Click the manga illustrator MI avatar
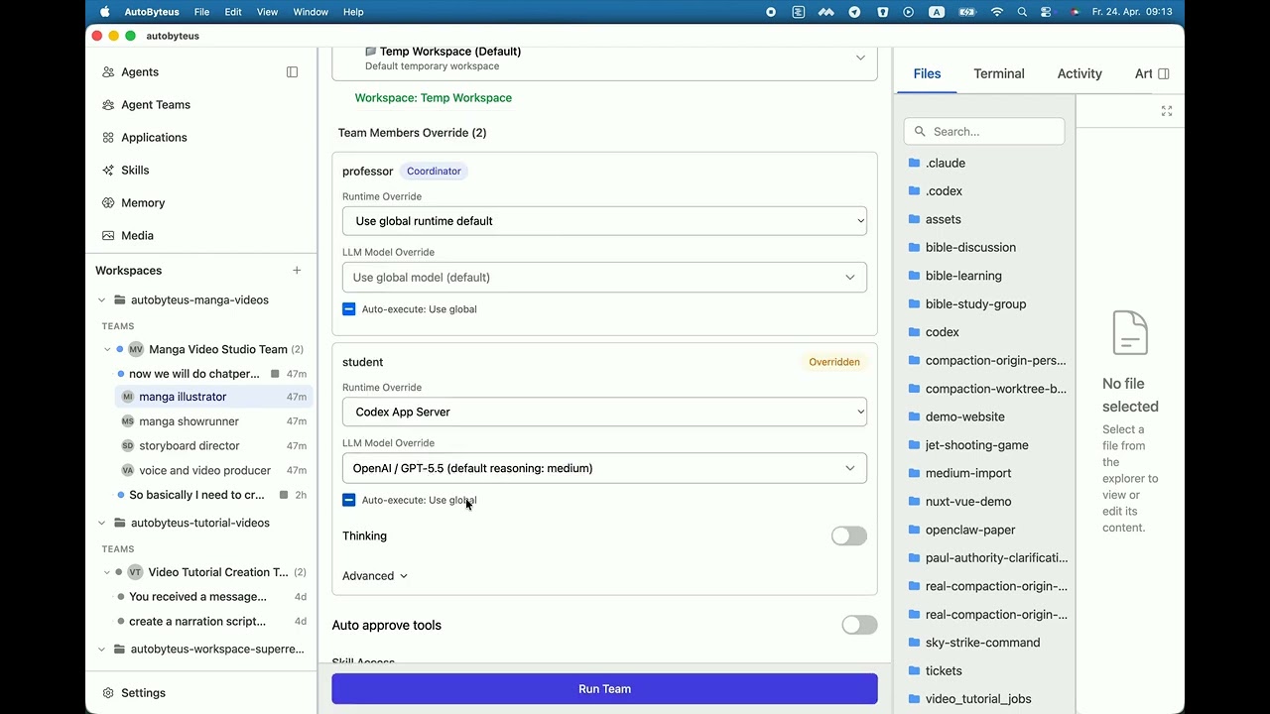Viewport: 1270px width, 714px height. click(127, 397)
